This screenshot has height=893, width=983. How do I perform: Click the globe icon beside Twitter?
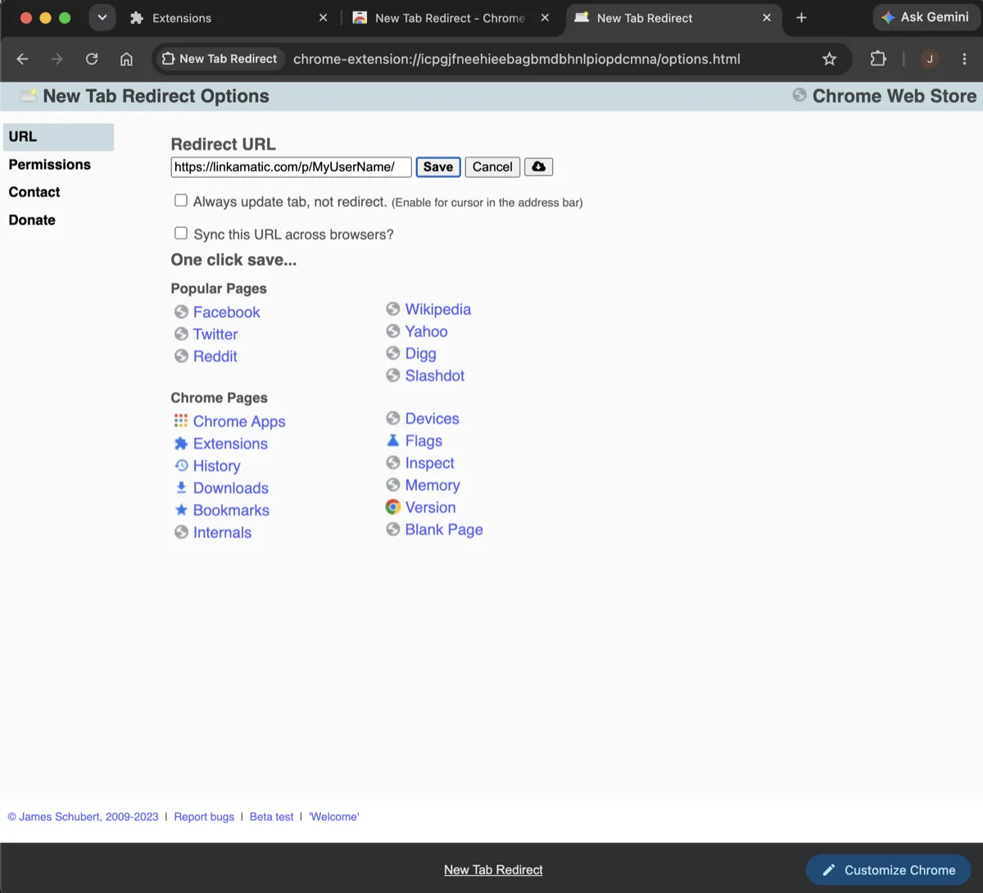[181, 334]
